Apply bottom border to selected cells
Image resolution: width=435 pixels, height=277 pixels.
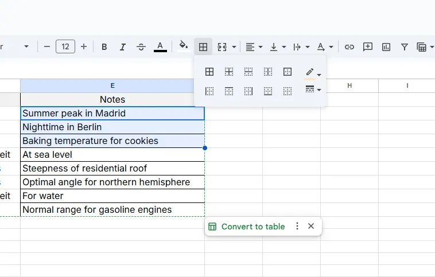268,91
